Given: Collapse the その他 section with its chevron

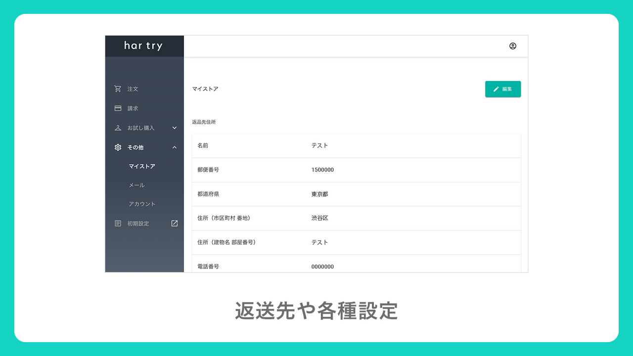Looking at the screenshot, I should point(174,147).
